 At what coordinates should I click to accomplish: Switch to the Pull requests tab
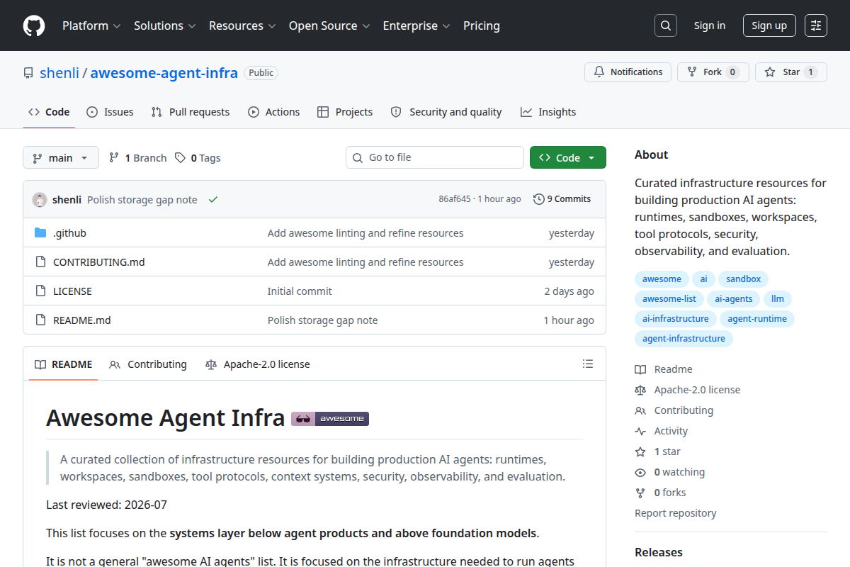coord(191,112)
